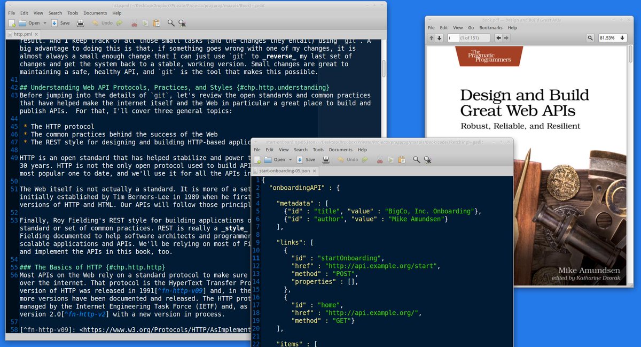
Task: Open Find magnifier in http.pml gedit toolbar
Action: coord(171,23)
